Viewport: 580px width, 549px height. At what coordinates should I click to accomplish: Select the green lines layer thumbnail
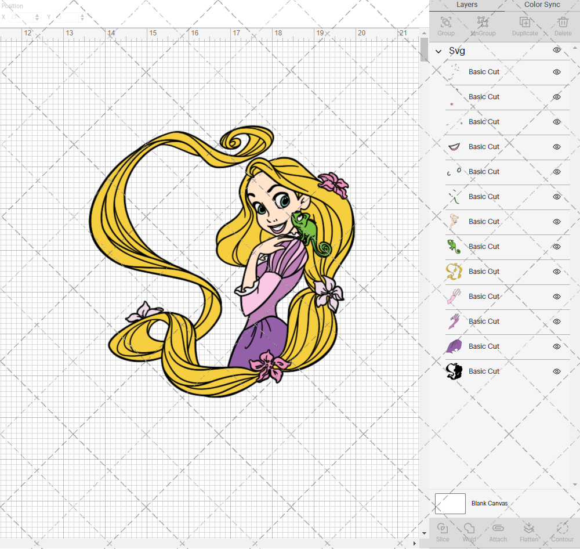[454, 197]
